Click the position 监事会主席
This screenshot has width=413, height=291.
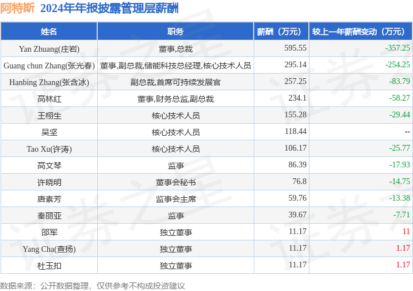pos(175,199)
